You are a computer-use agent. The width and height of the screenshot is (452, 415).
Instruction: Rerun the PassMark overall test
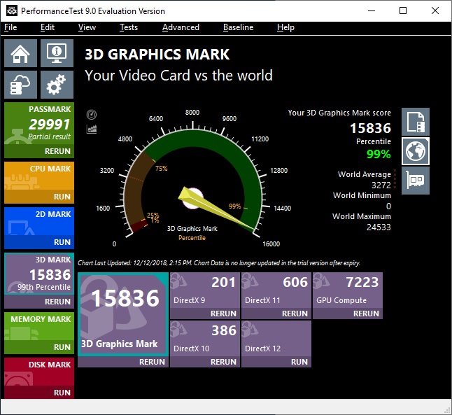click(57, 151)
